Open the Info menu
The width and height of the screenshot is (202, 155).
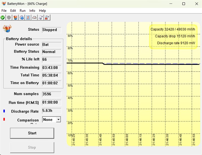coord(32,11)
